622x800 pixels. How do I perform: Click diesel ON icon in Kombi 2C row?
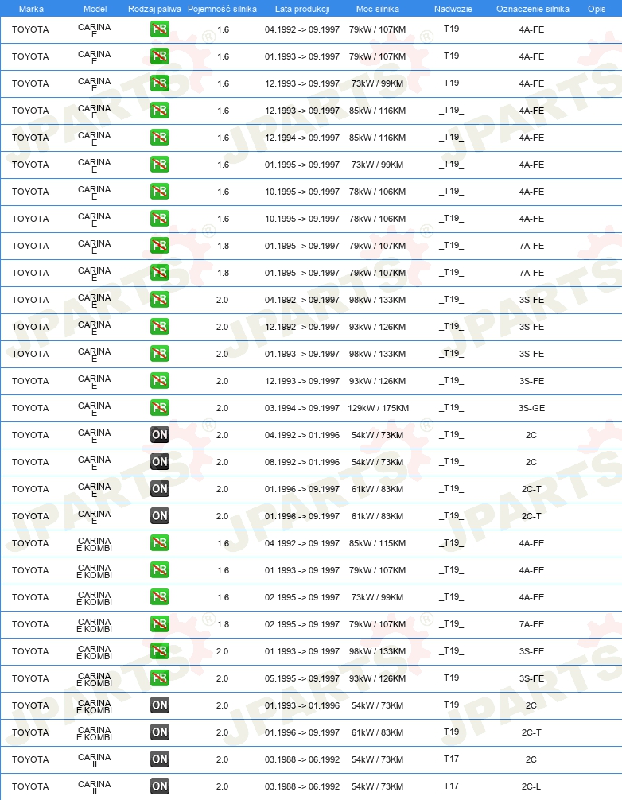160,705
